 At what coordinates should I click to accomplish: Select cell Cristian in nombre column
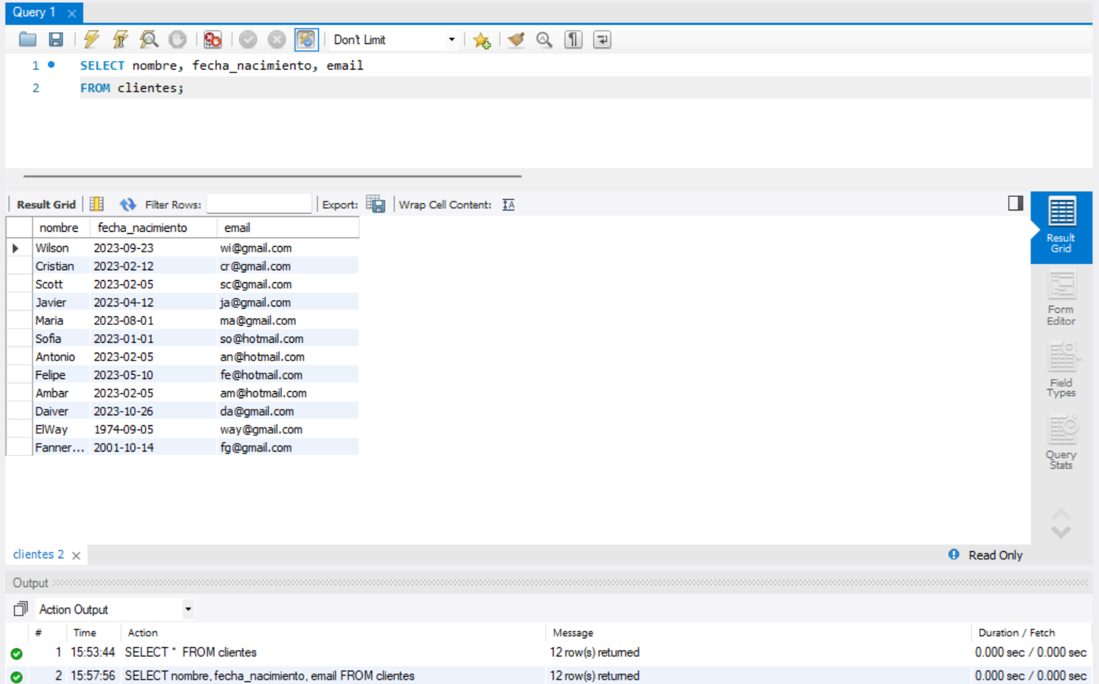[61, 266]
